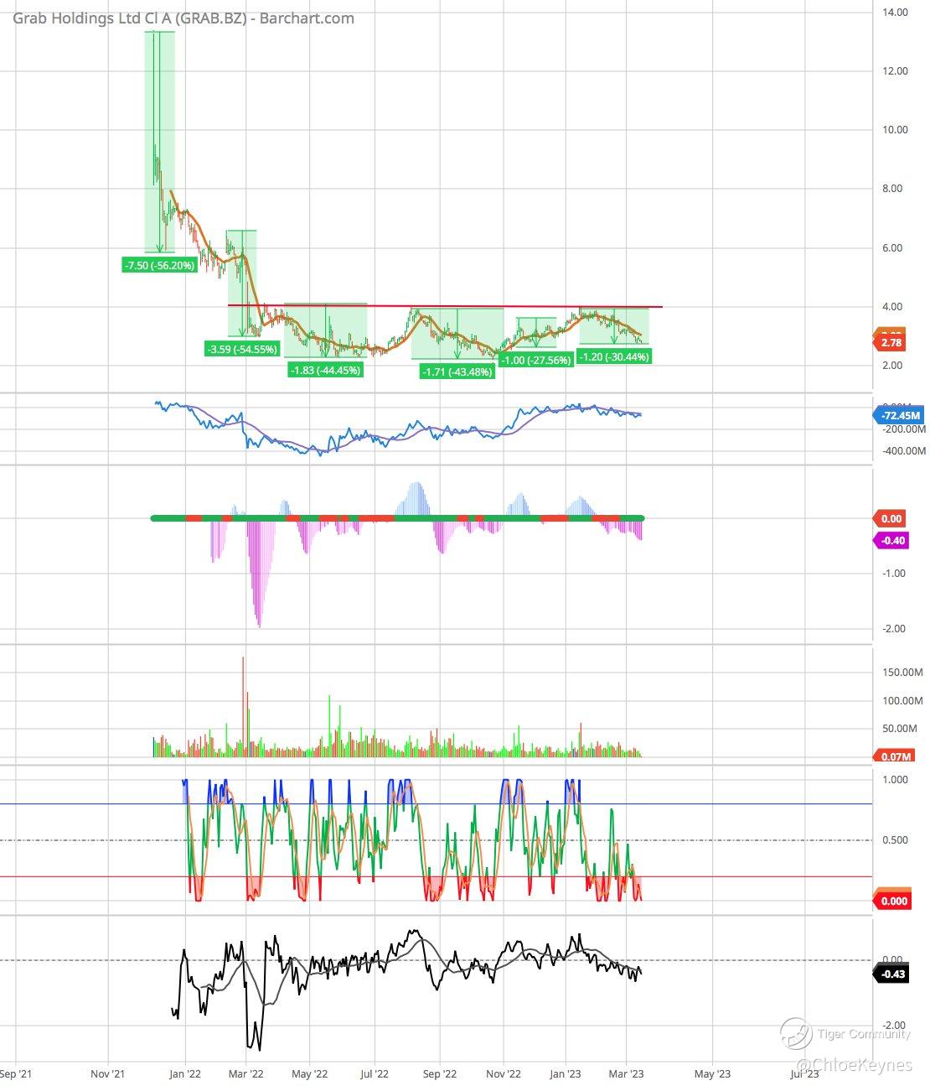Click the -7.50 (-56.20%) measurement label

pyautogui.click(x=159, y=265)
